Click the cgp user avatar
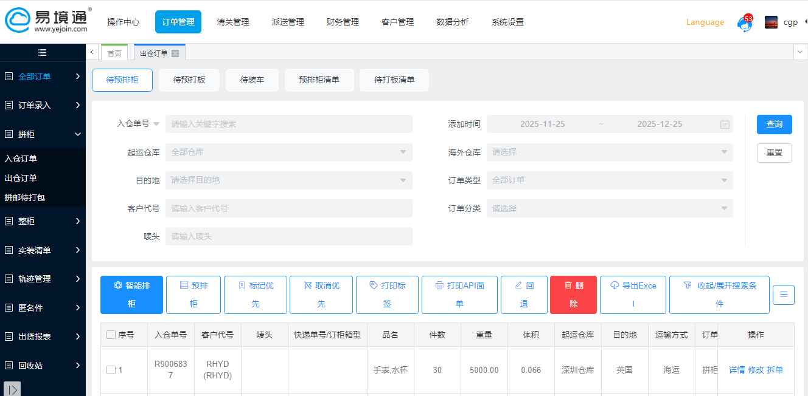808x396 pixels. point(771,22)
